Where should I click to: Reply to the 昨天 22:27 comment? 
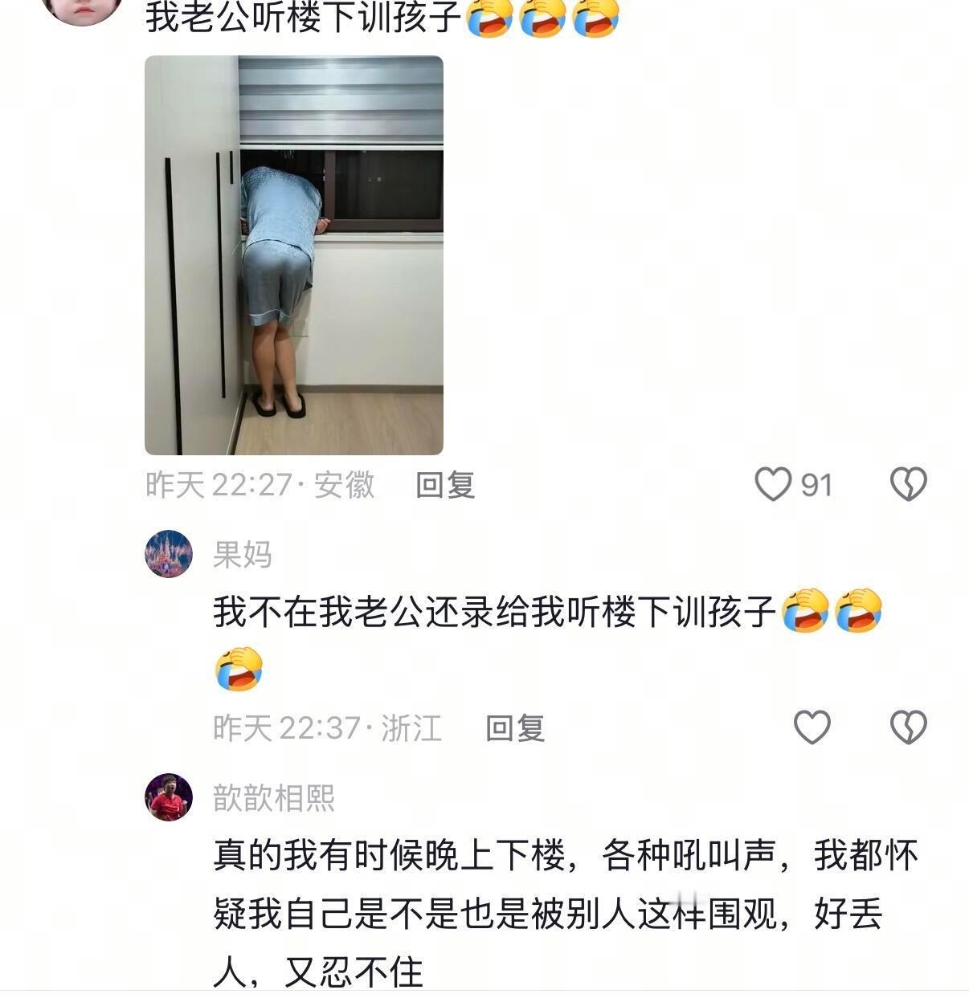[445, 485]
